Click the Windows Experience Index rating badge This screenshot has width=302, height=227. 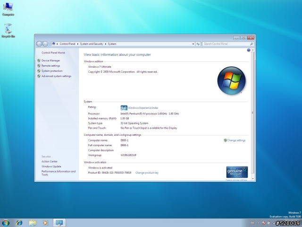124,108
